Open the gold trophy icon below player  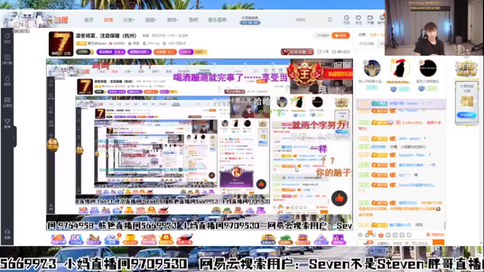(x=130, y=239)
